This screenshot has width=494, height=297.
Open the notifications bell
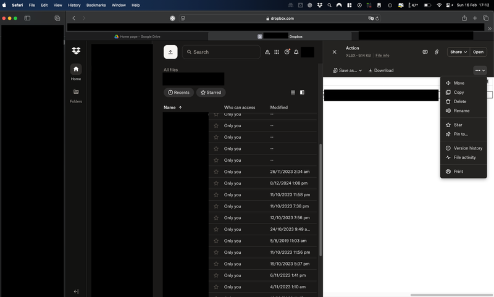pos(296,52)
